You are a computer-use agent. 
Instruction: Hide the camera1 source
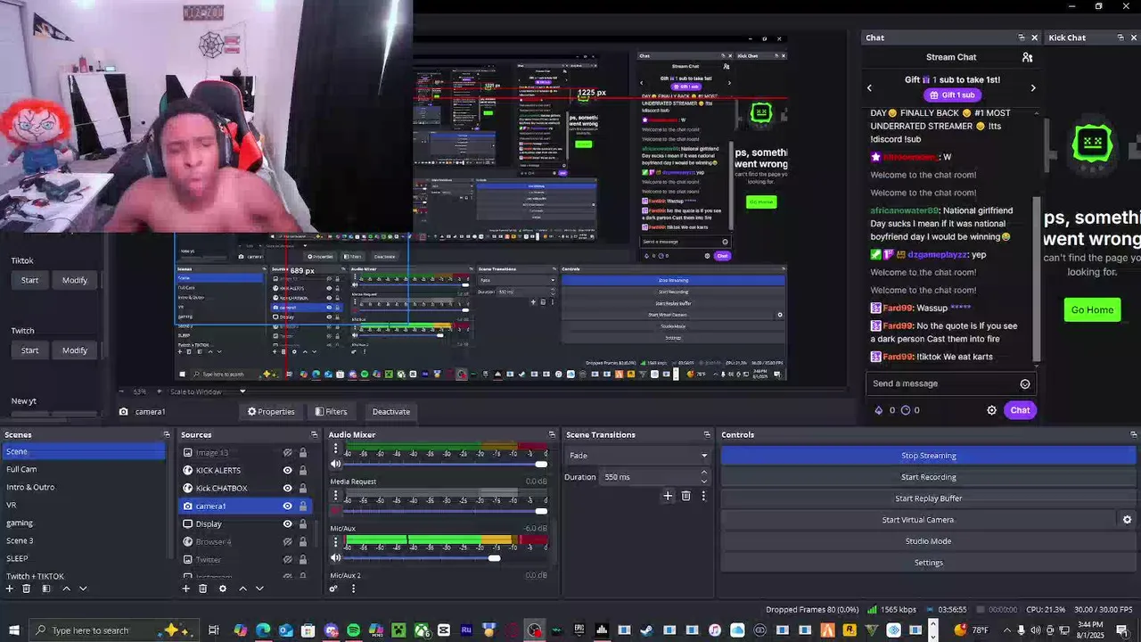click(x=287, y=506)
